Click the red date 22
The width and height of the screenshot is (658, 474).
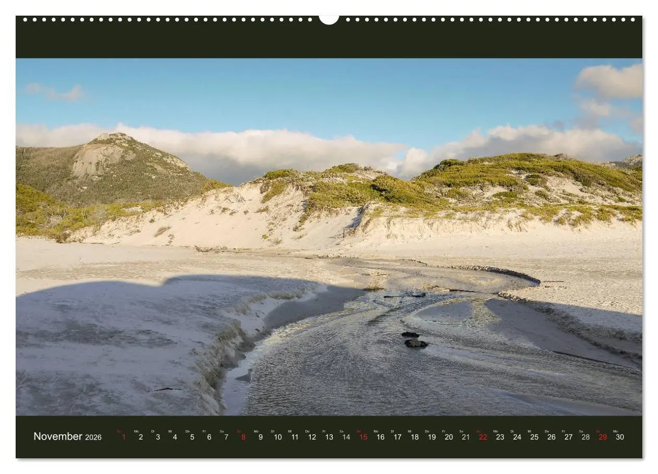[483, 436]
